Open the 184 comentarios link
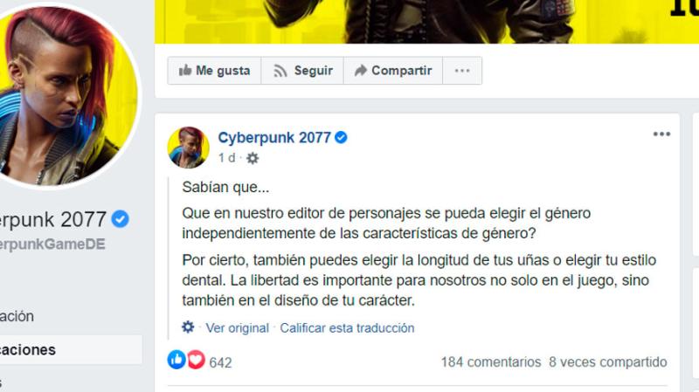This screenshot has width=699, height=392. [x=491, y=362]
